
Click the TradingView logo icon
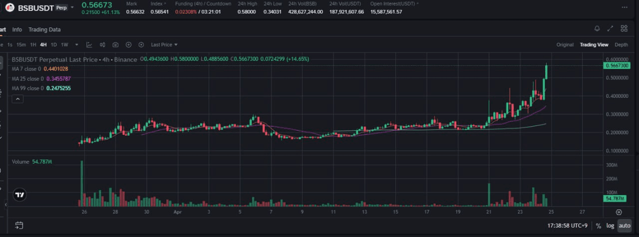[x=20, y=195]
